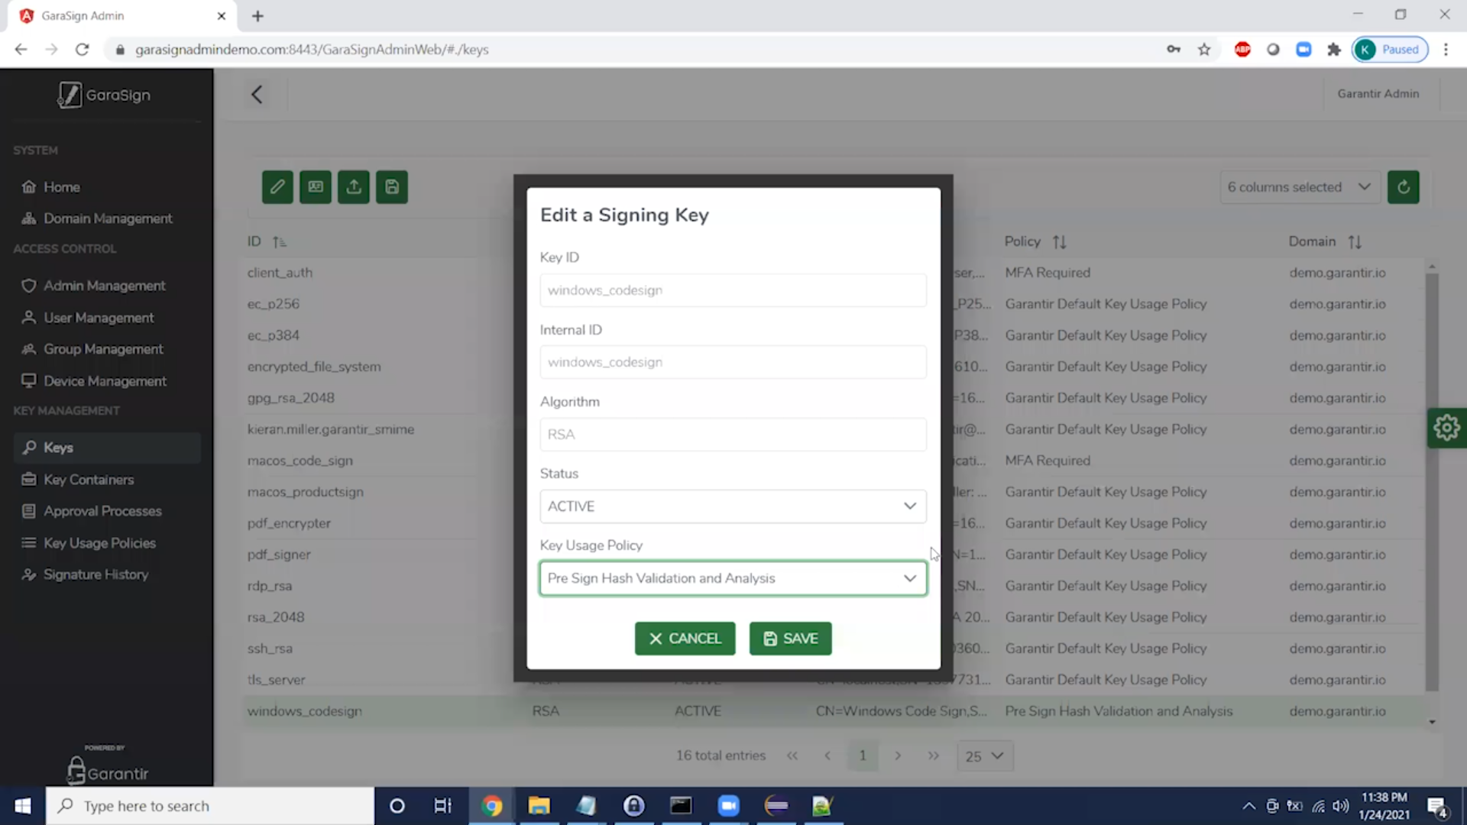
Task: Launch Zoom from the taskbar
Action: (x=729, y=805)
